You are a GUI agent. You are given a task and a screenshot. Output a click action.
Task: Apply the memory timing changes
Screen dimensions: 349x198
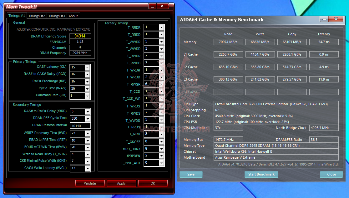coord(121,183)
